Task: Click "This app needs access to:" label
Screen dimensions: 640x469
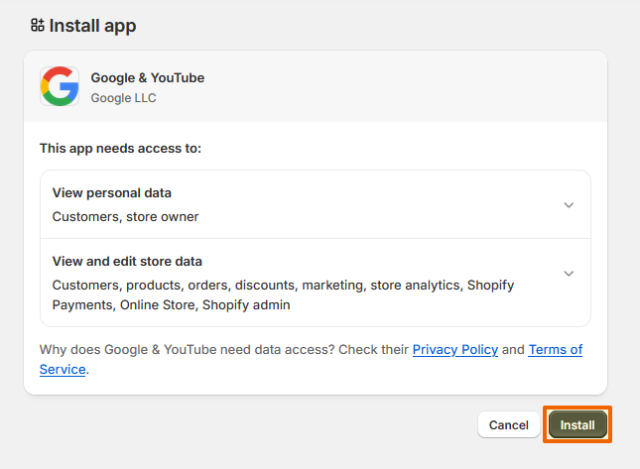Action: 120,149
